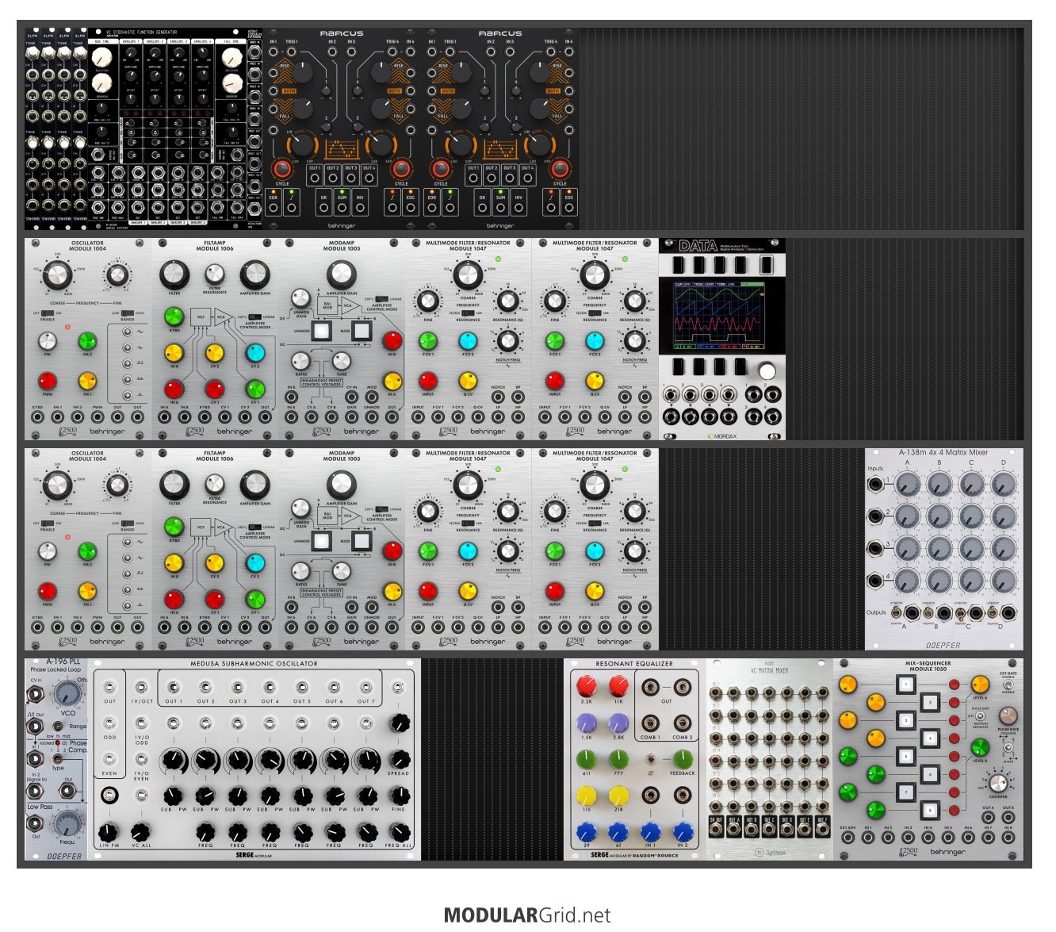Viewport: 1056px width, 932px height.
Task: Toggle the Range switch on the A-196 PLL
Action: coord(57,725)
